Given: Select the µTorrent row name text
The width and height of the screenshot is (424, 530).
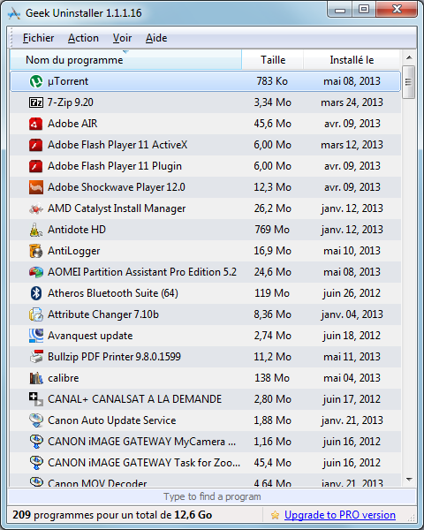Looking at the screenshot, I should click(68, 81).
